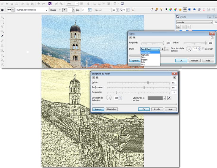Open the Style dropdown showing Par défaut

150,49
